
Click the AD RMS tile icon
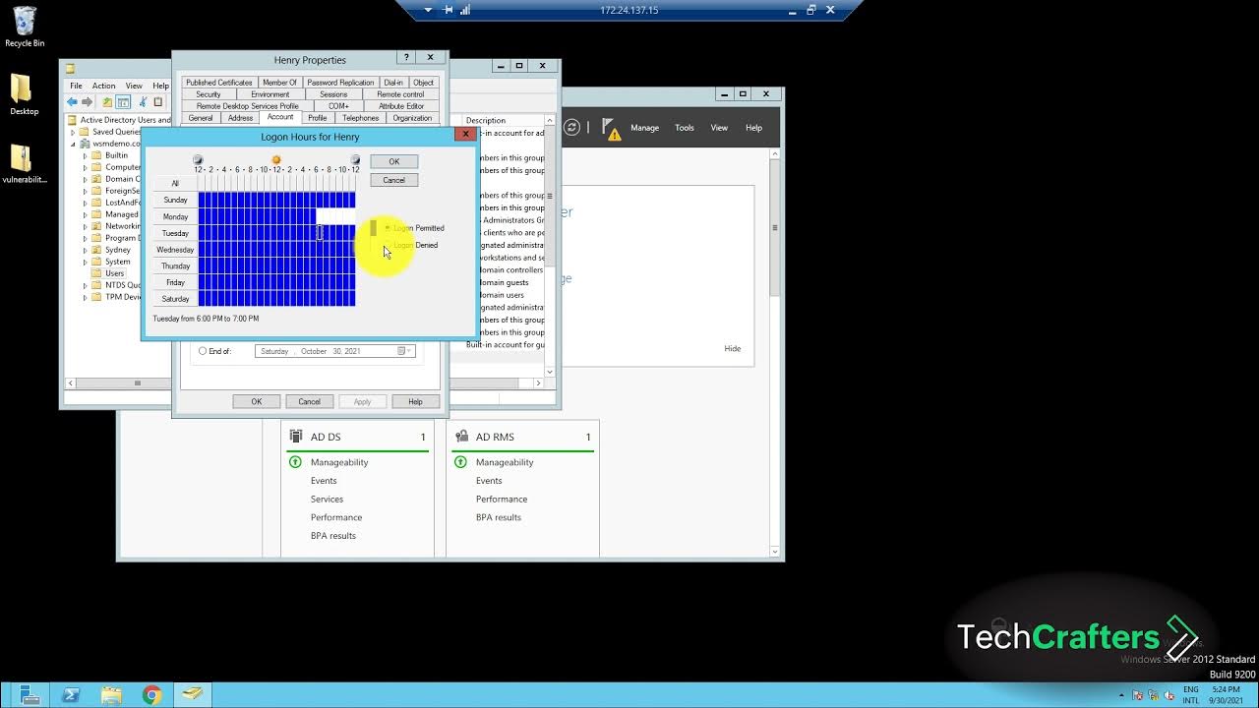pyautogui.click(x=461, y=437)
